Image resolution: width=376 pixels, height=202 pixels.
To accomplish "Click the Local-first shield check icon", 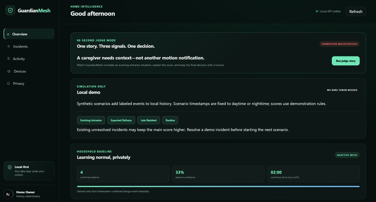I will [10, 167].
